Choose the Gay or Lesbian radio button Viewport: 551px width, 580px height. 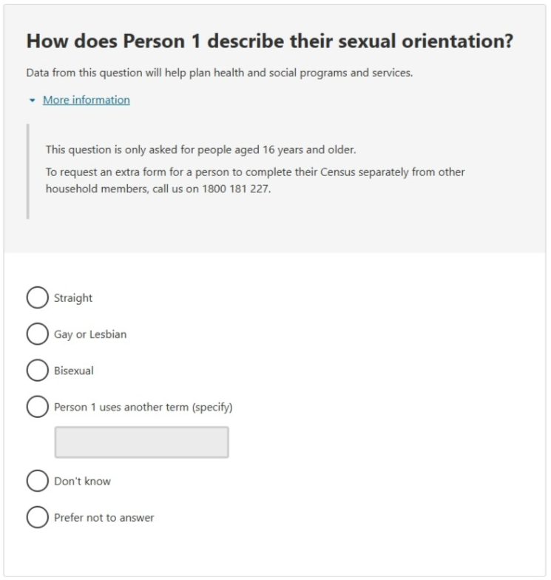36,334
